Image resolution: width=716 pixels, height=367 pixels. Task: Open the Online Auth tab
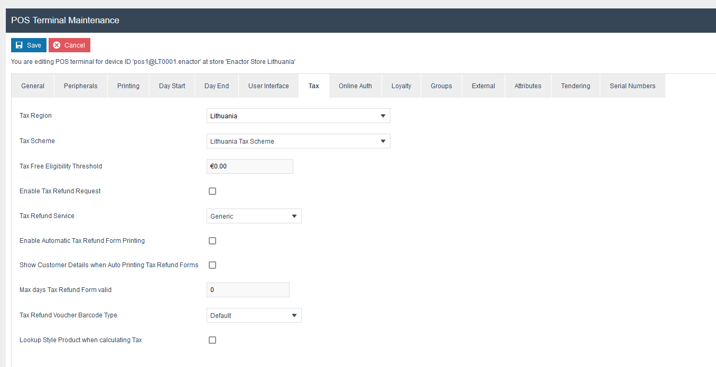click(x=355, y=86)
